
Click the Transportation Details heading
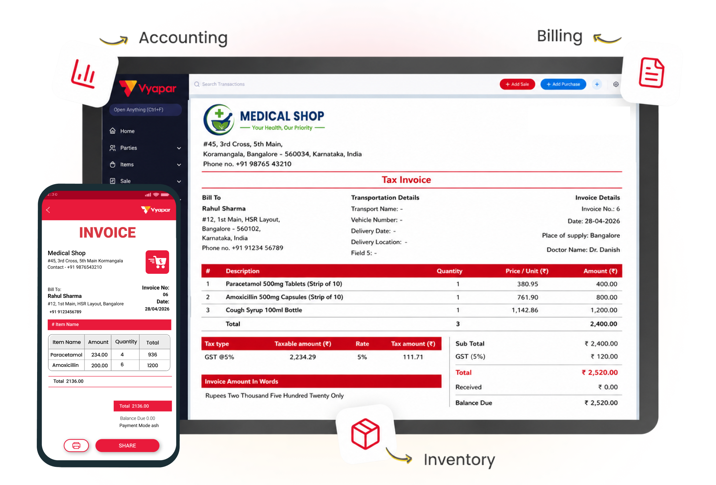pyautogui.click(x=385, y=198)
